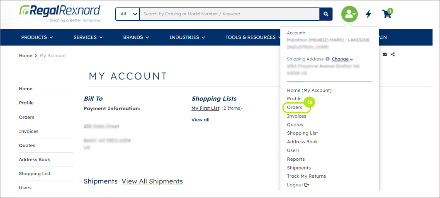Click the share icon
Image resolution: width=440 pixels, height=198 pixels.
tap(393, 54)
